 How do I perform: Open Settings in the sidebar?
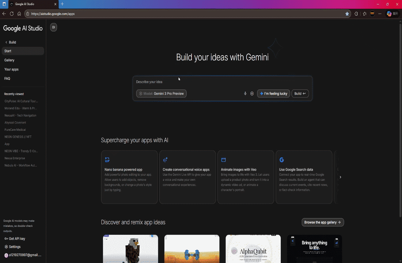[12, 247]
